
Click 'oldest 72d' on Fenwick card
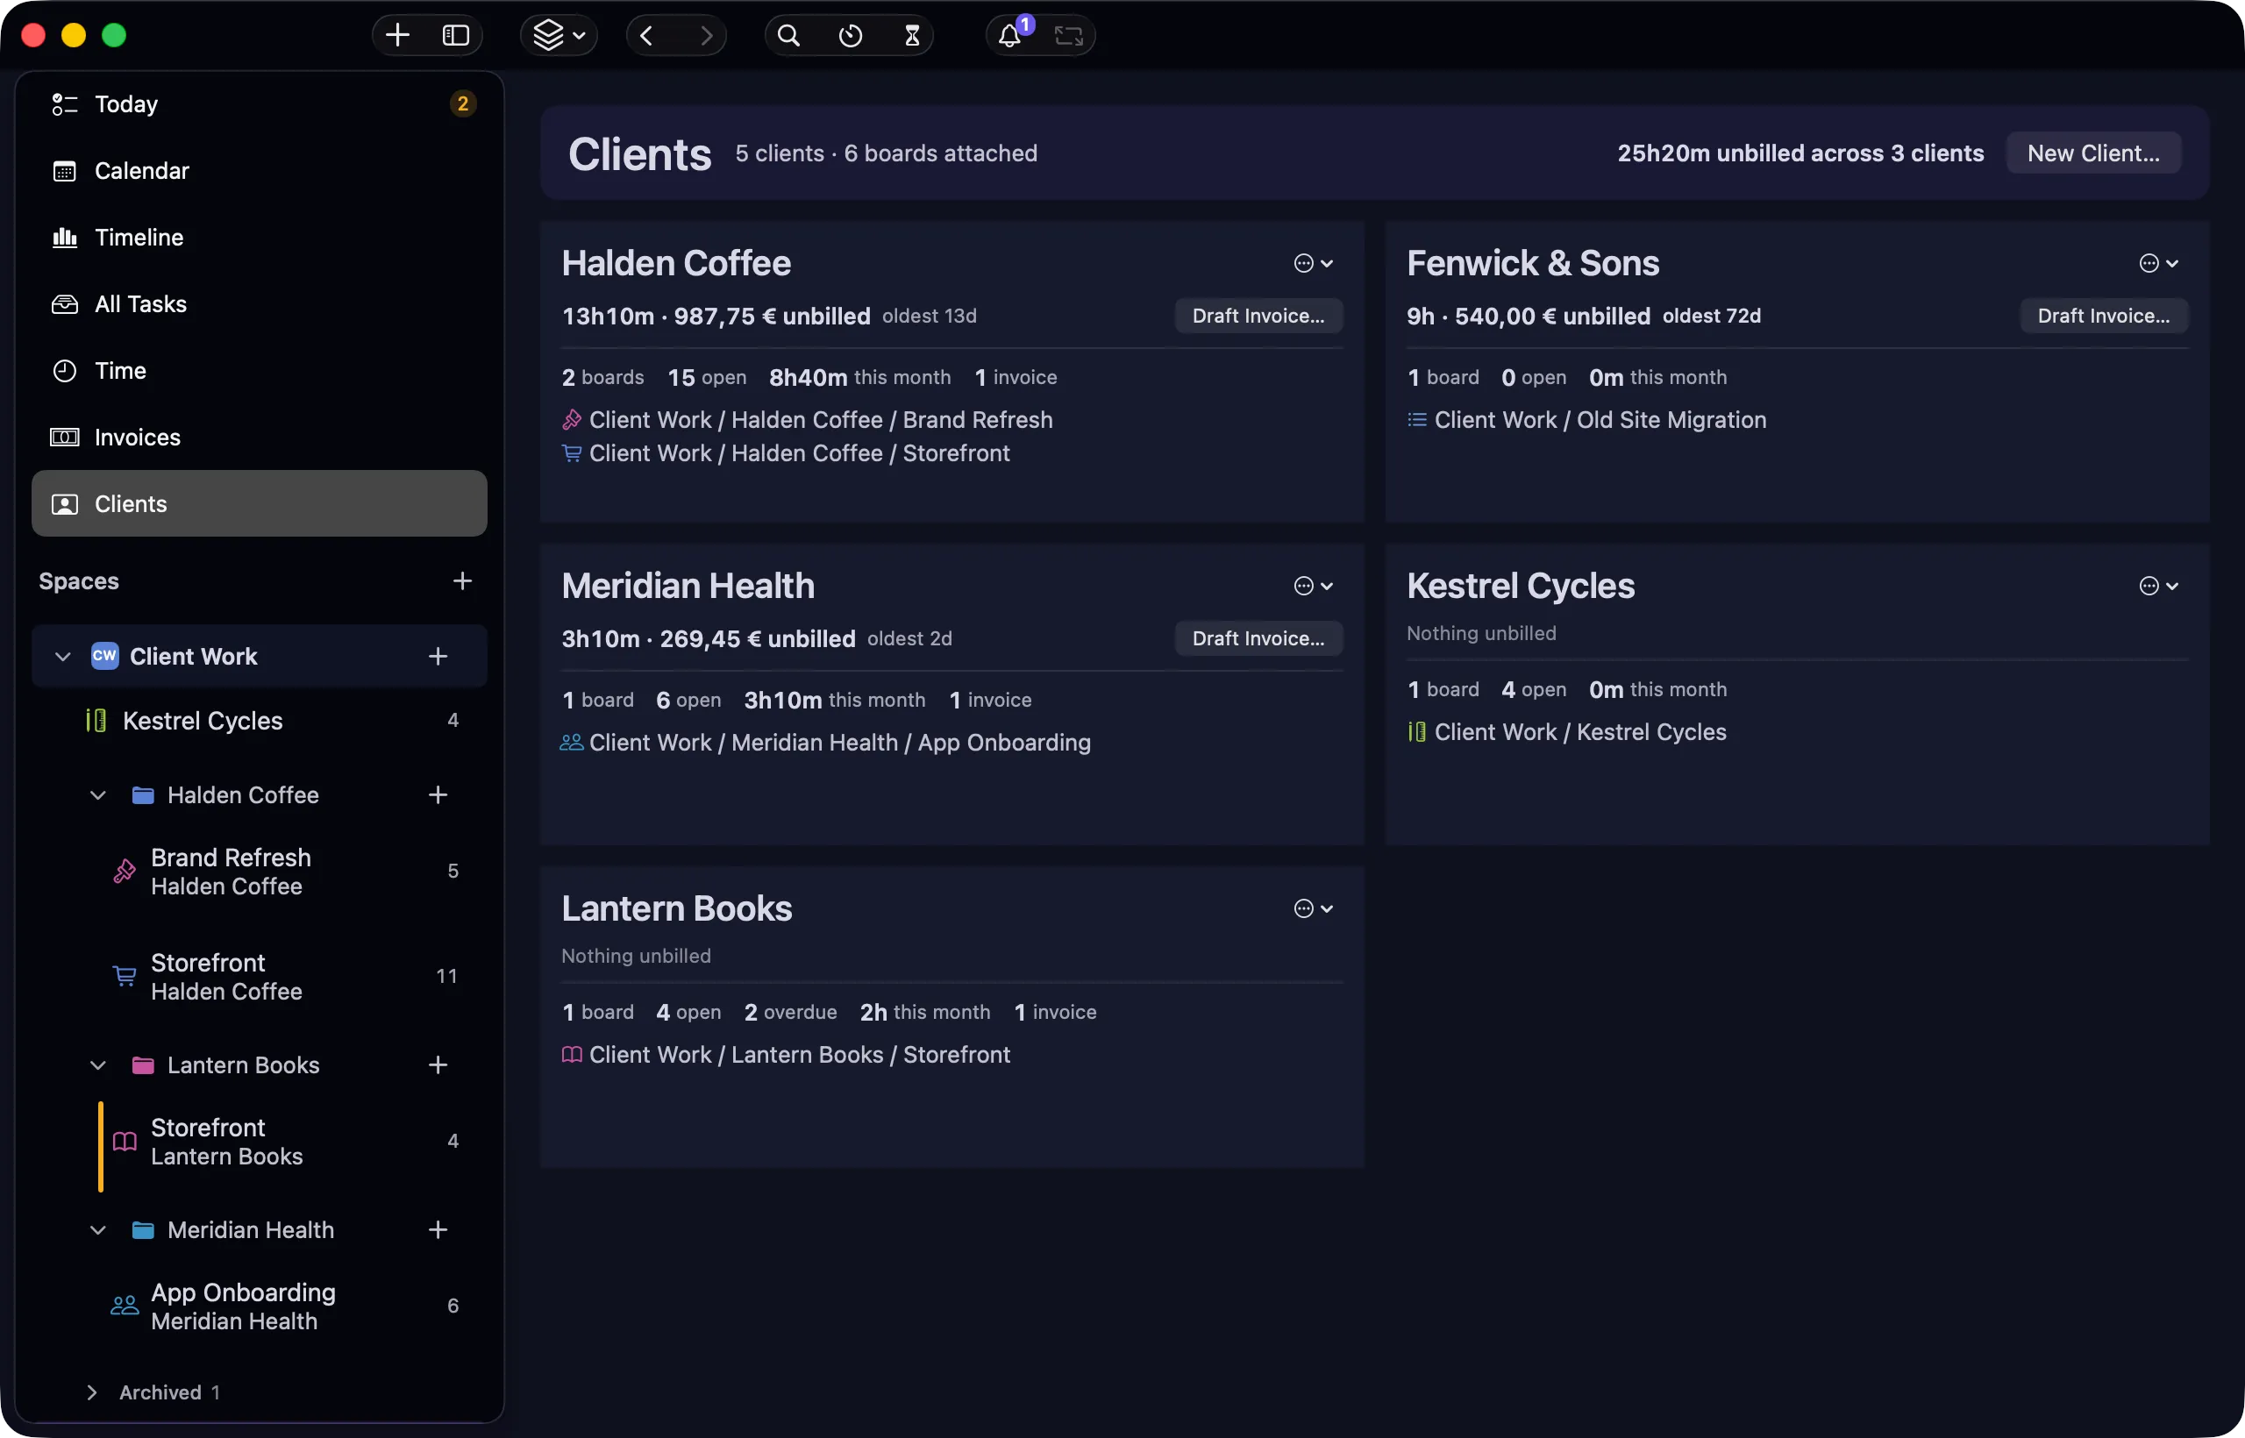[1712, 316]
